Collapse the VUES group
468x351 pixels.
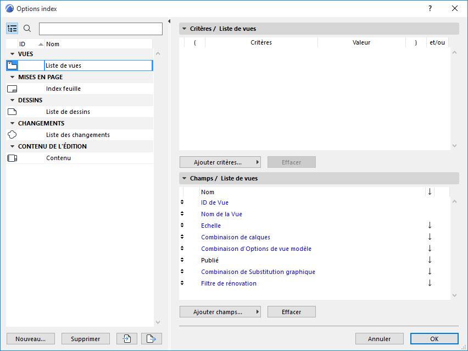coord(12,53)
